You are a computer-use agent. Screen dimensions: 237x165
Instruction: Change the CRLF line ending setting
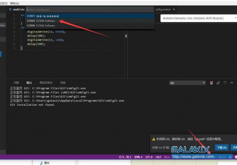158,157
